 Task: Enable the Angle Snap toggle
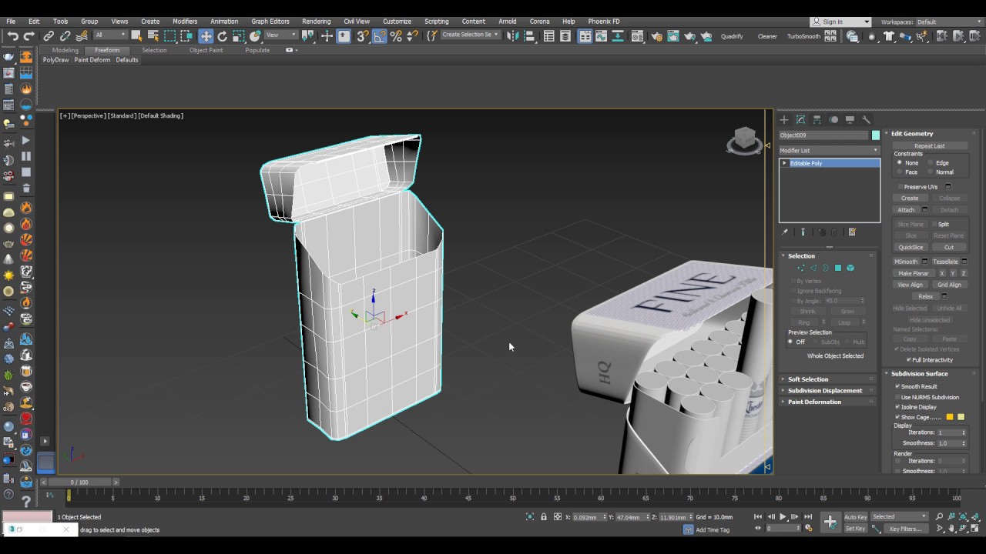(x=380, y=36)
